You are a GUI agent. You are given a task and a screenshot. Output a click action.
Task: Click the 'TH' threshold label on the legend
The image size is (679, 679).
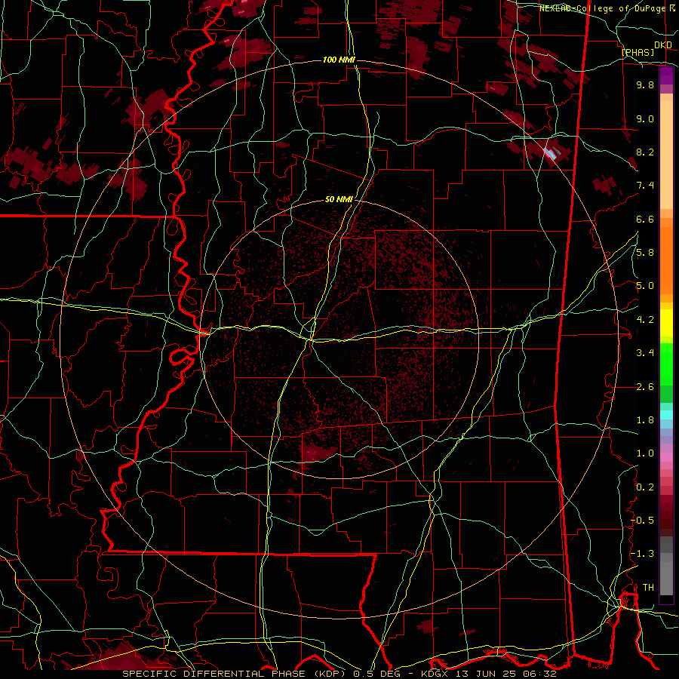tap(648, 588)
